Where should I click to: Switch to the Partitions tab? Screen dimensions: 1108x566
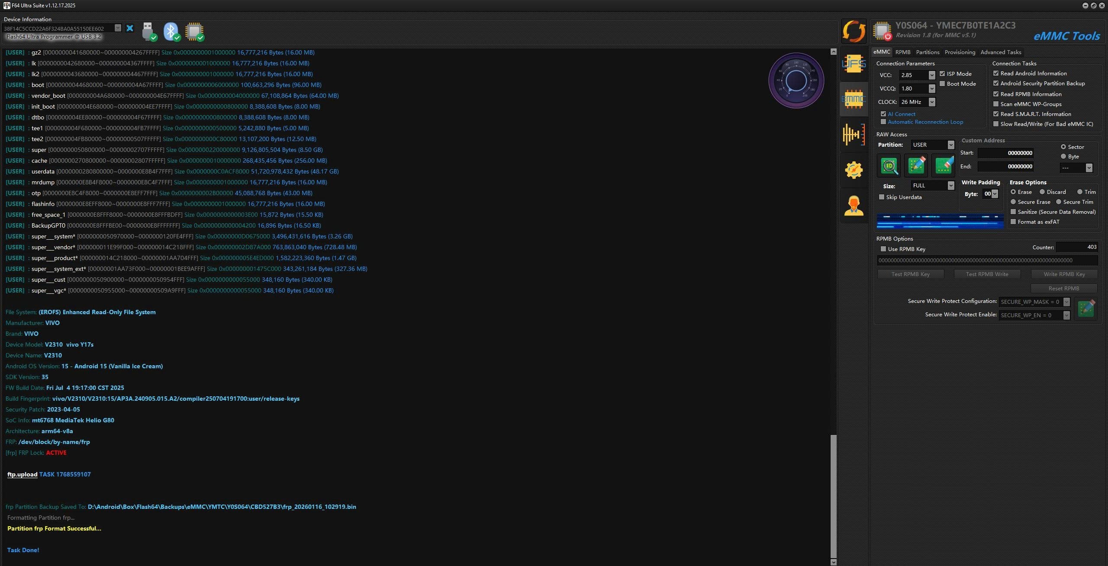coord(928,52)
